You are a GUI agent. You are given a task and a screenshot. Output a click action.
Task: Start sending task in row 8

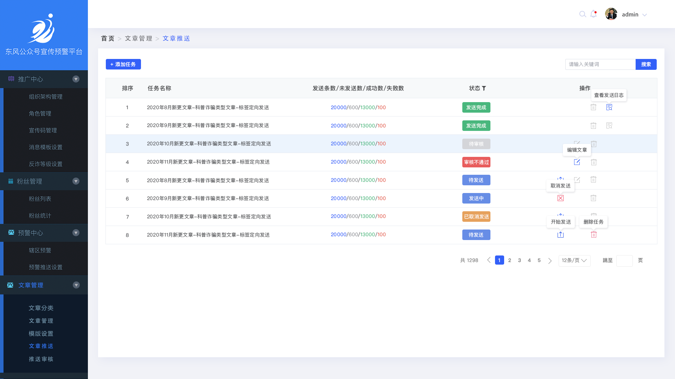(560, 235)
